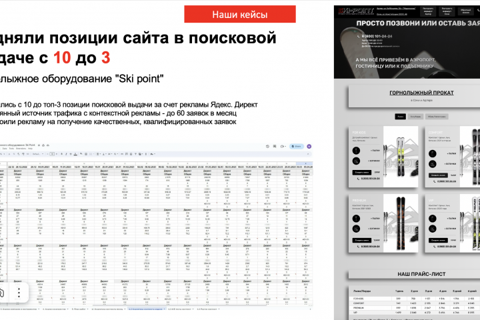This screenshot has height=320, width=480.
Task: Click the filter funnel icon in toolbar
Action: click(x=135, y=154)
